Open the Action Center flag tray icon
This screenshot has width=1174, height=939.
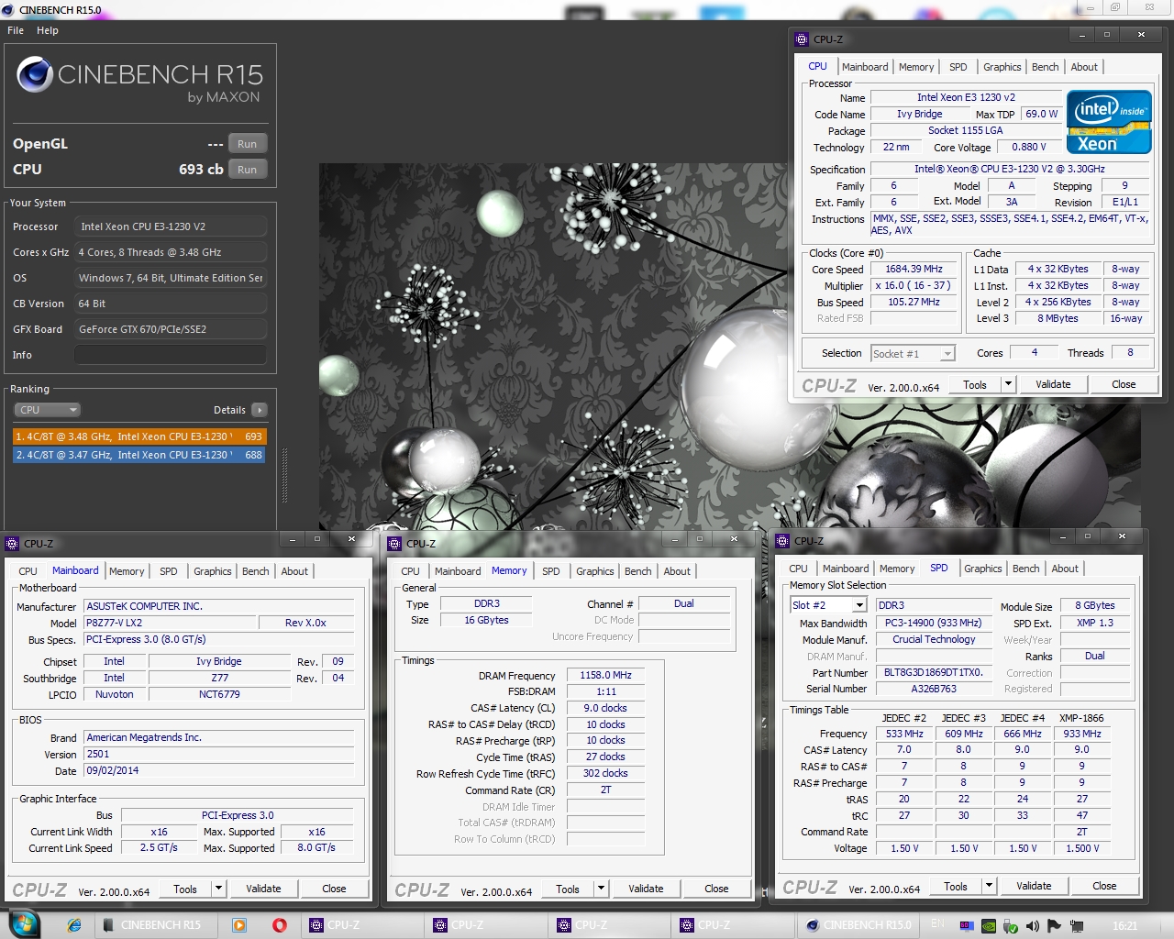tap(1054, 926)
